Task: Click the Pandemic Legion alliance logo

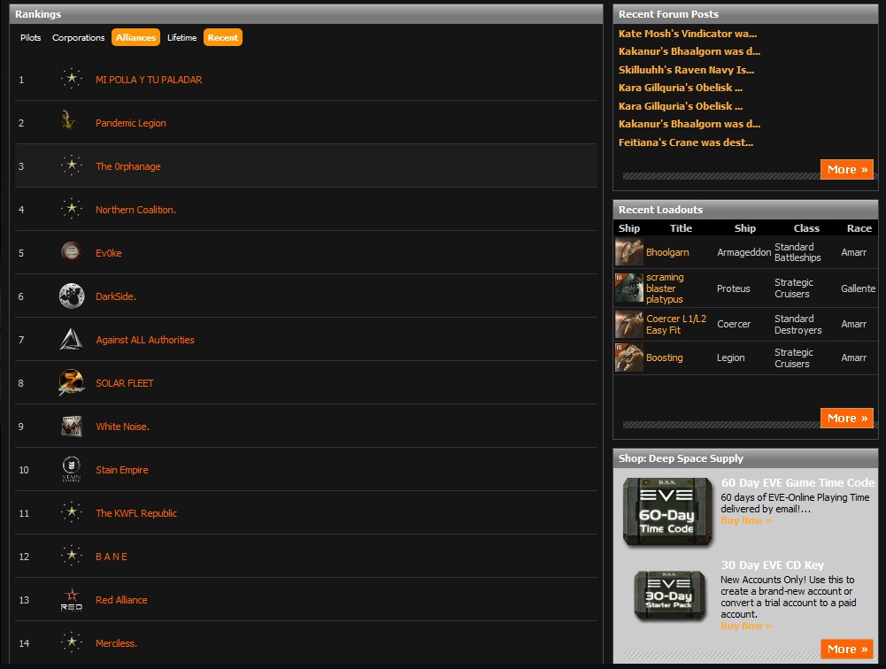Action: 72,123
